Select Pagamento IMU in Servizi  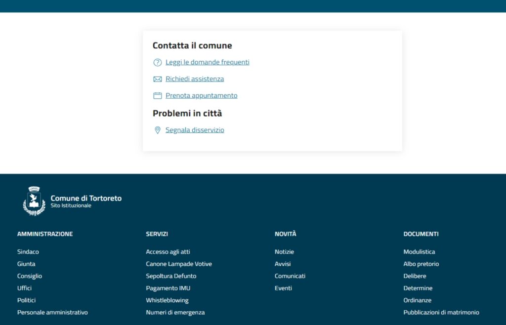tap(168, 288)
